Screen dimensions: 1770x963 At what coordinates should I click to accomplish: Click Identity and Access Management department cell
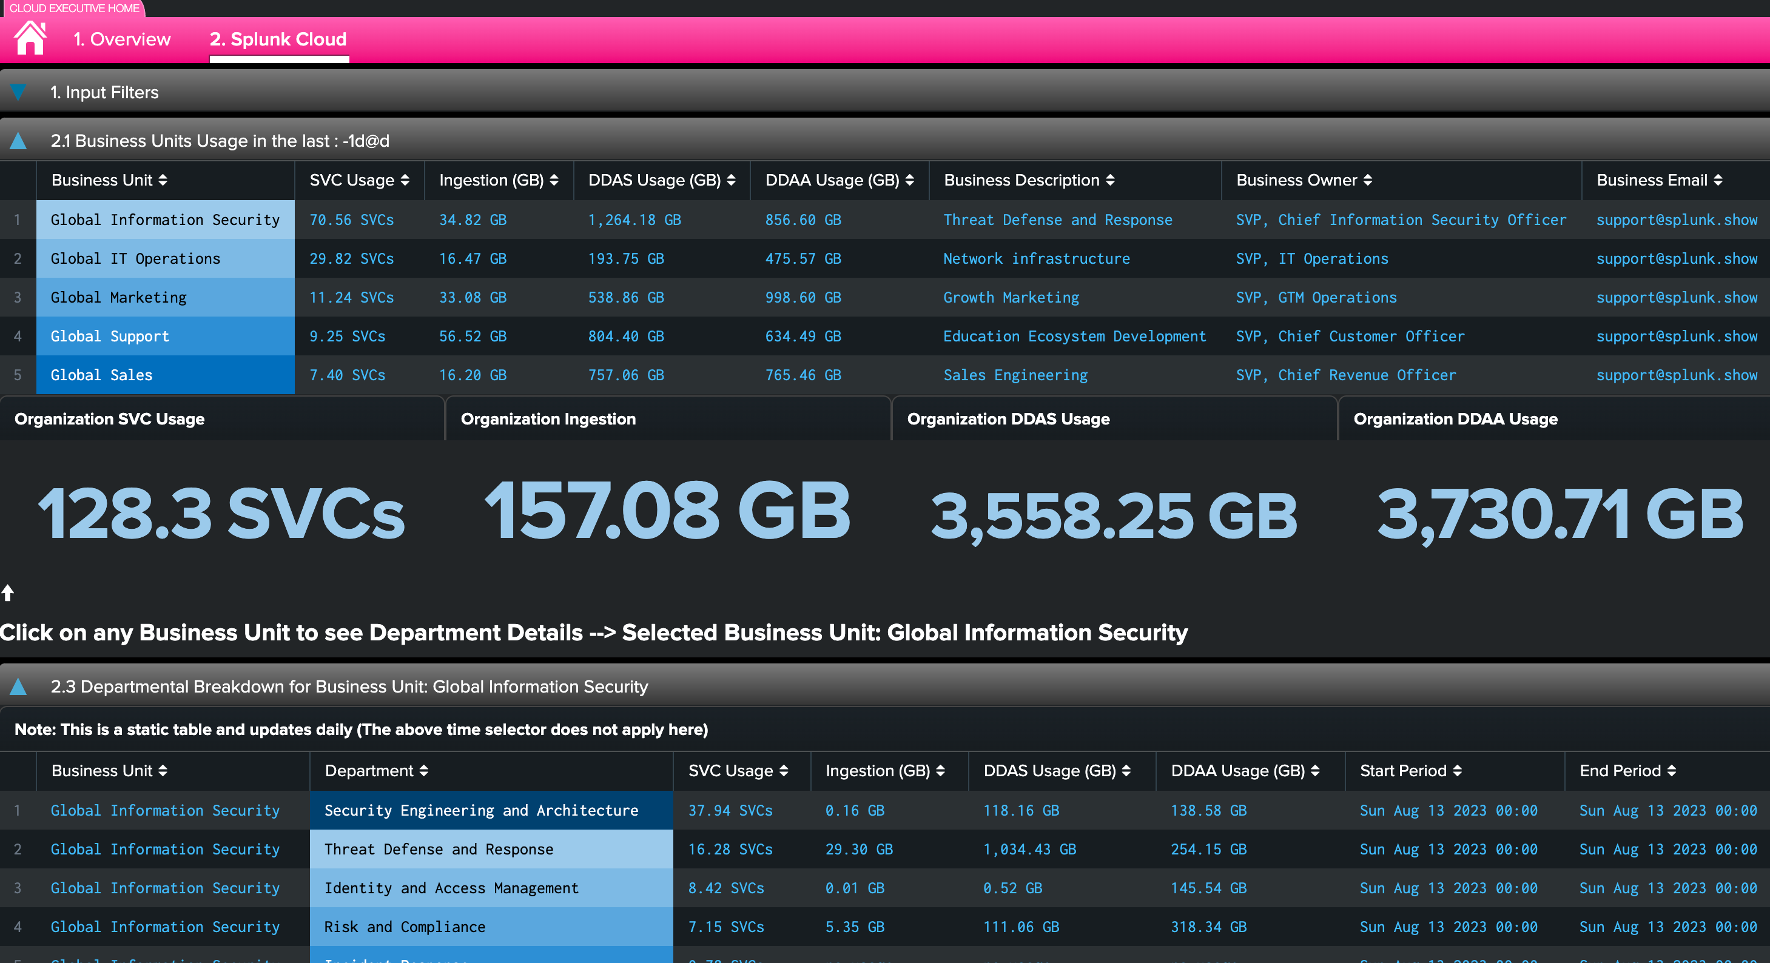[491, 888]
